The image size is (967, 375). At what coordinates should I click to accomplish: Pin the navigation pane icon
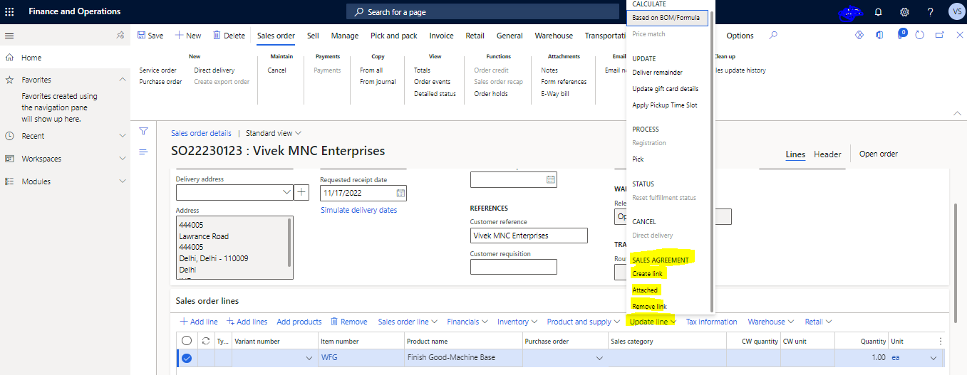click(x=120, y=36)
